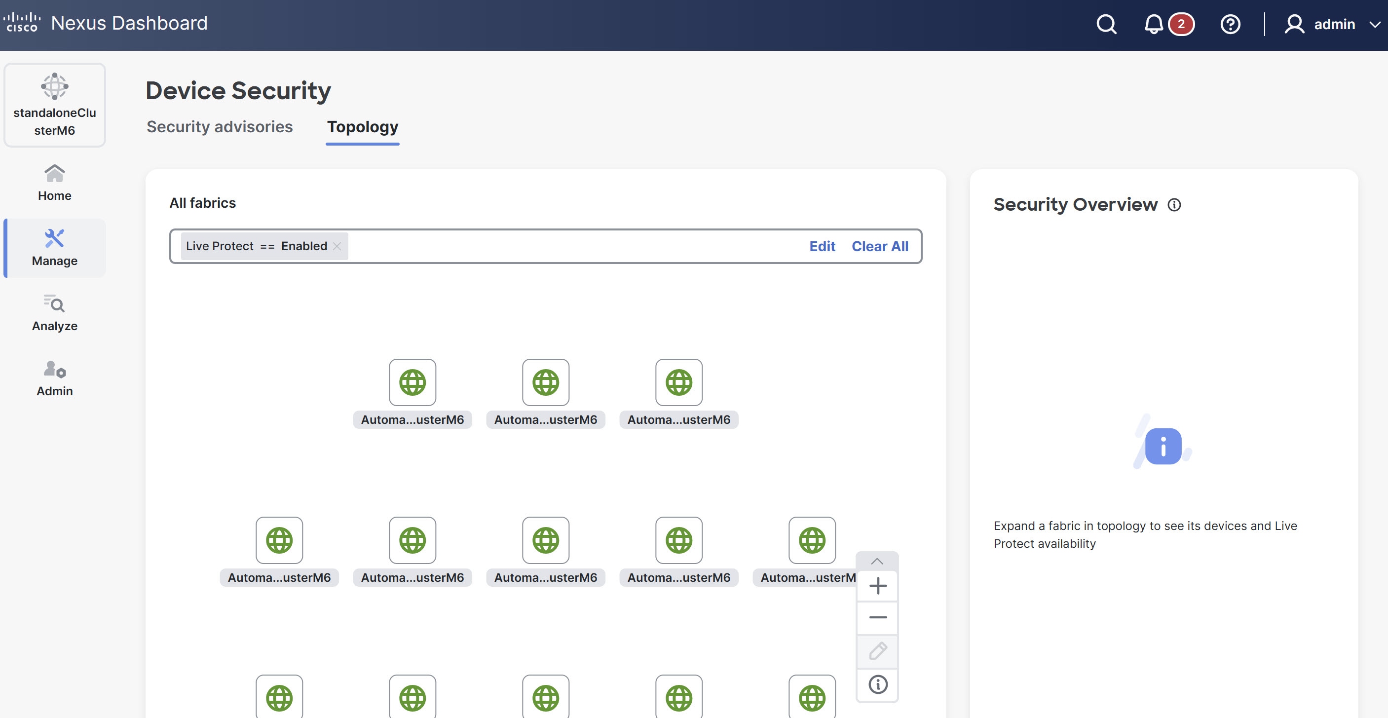
Task: Click the Security Overview info icon
Action: click(1174, 205)
